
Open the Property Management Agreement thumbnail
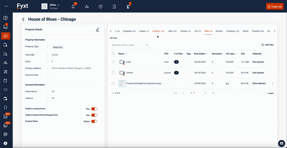[x=122, y=83]
